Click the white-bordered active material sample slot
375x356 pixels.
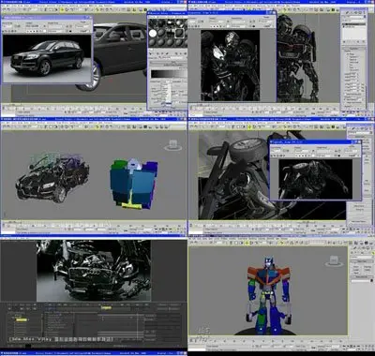click(x=179, y=33)
